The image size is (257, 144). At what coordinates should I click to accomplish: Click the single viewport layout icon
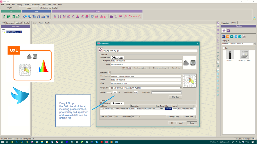pyautogui.click(x=218, y=71)
